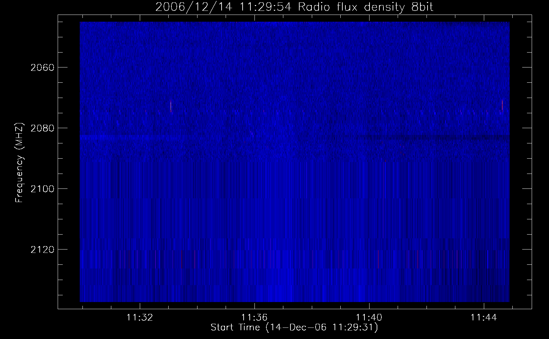
Task: Click the 2120 frequency tick label
Action: pos(42,250)
